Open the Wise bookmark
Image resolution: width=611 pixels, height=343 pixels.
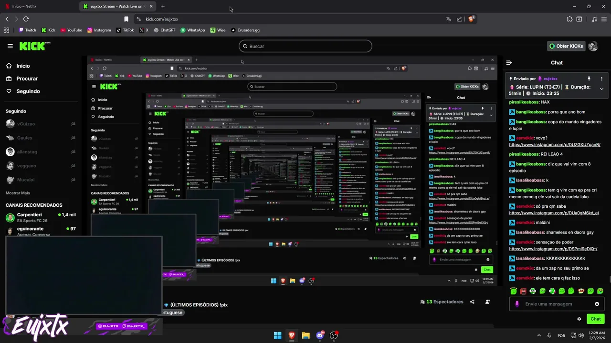tap(218, 30)
